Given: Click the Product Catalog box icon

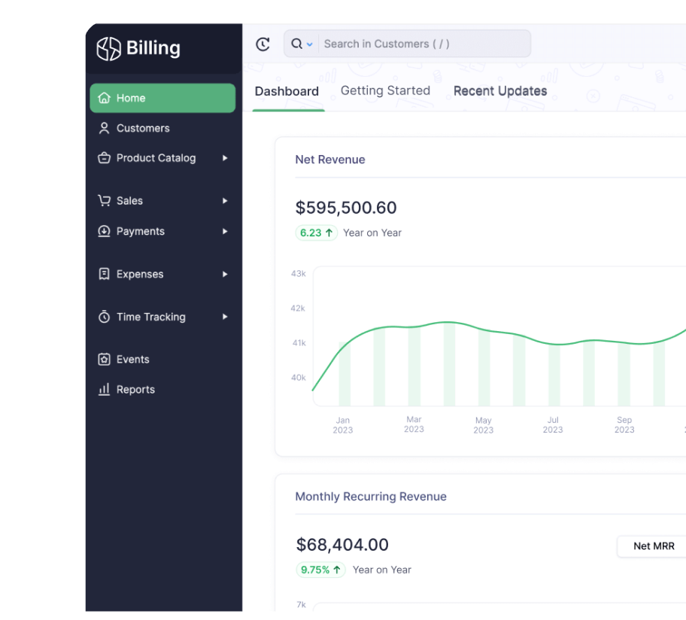Looking at the screenshot, I should pyautogui.click(x=104, y=158).
